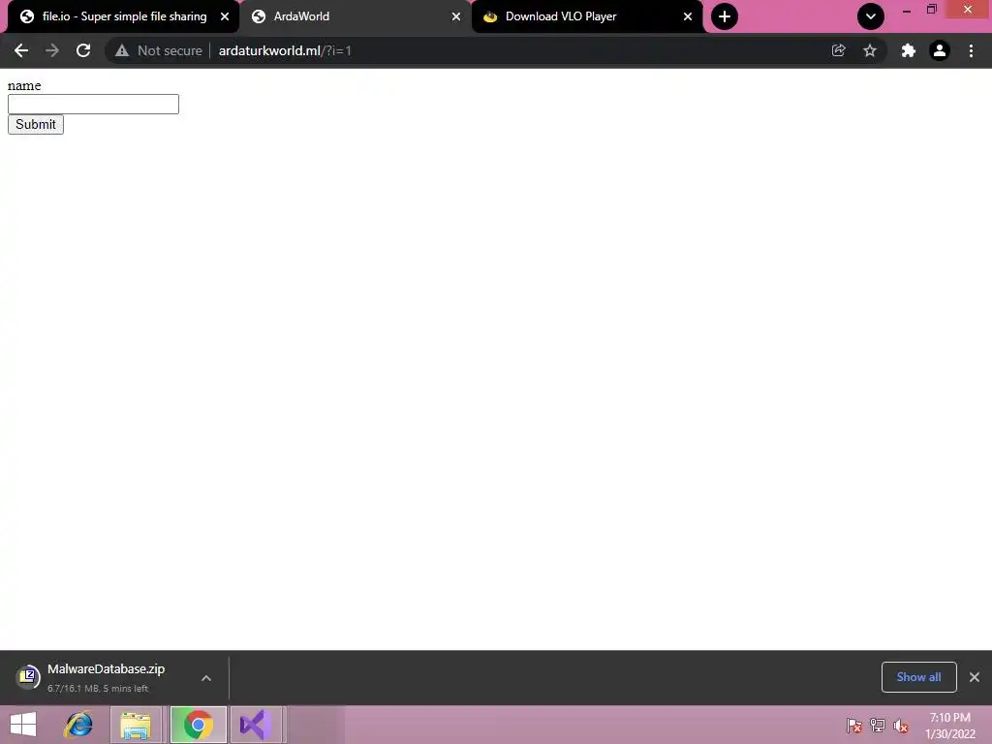Open the clock showing 7:10 PM
Image resolution: width=992 pixels, height=744 pixels.
(949, 726)
